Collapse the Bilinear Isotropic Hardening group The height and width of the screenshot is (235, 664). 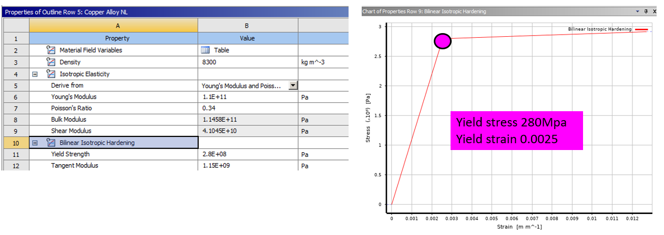tap(34, 142)
